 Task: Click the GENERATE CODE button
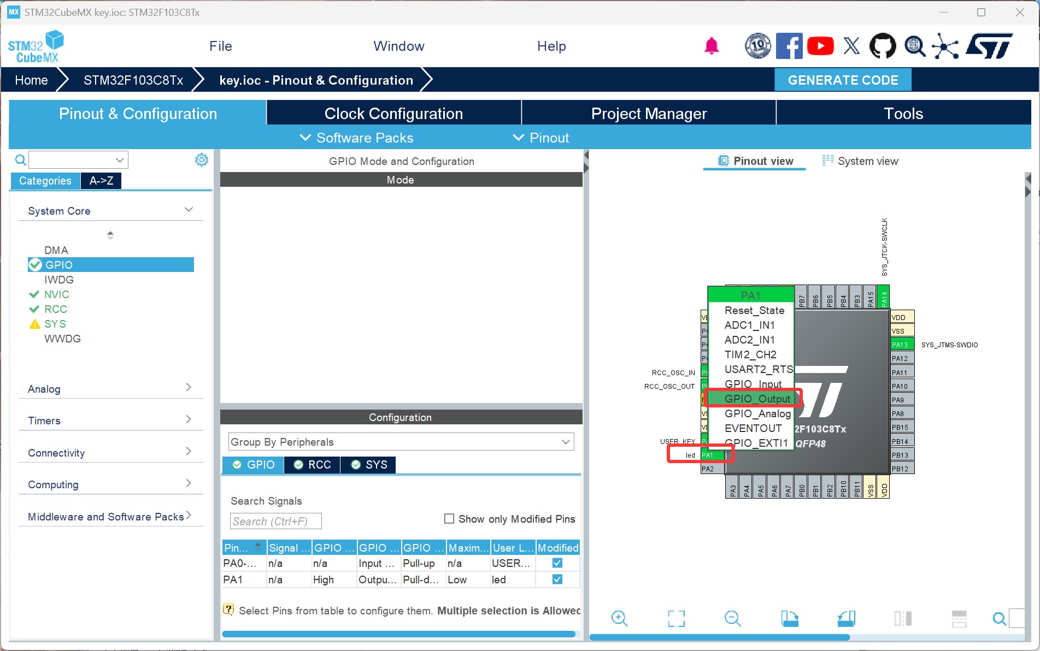click(843, 80)
